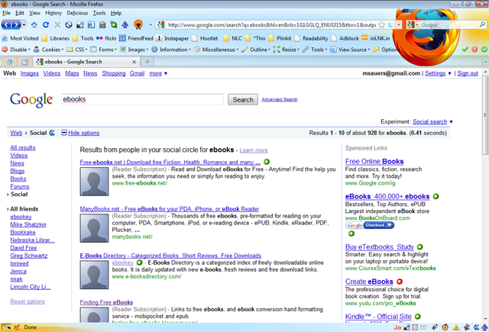
Task: Click the green circle beside Free-ebooks.net result
Action: pyautogui.click(x=267, y=162)
